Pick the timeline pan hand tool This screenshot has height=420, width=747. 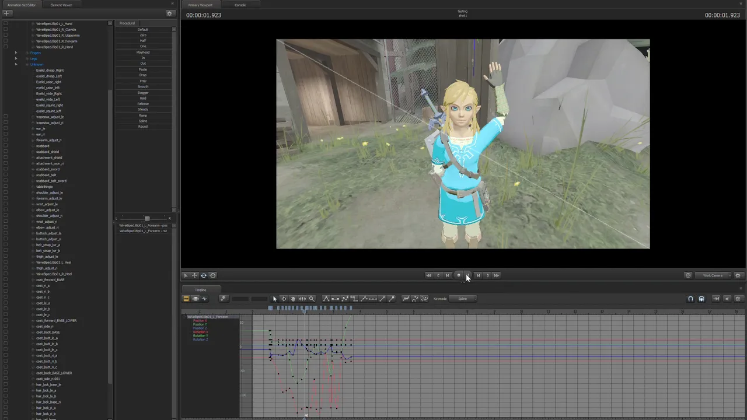click(293, 299)
